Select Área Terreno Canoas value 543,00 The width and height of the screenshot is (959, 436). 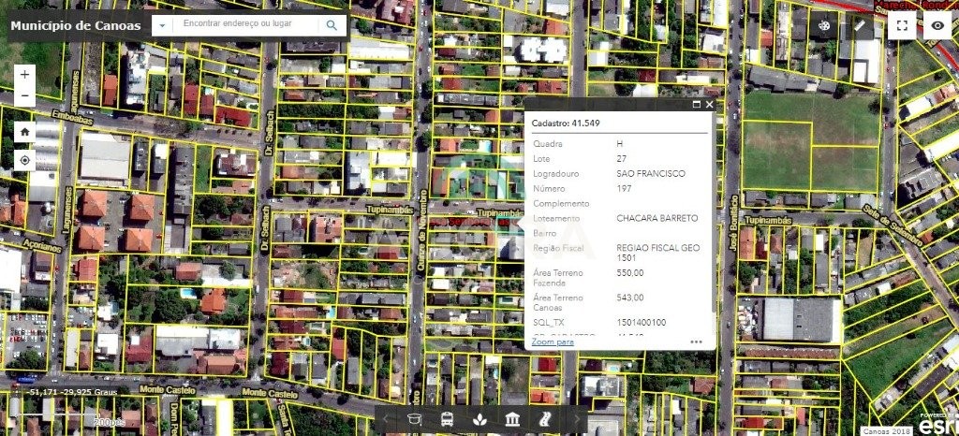tap(630, 298)
